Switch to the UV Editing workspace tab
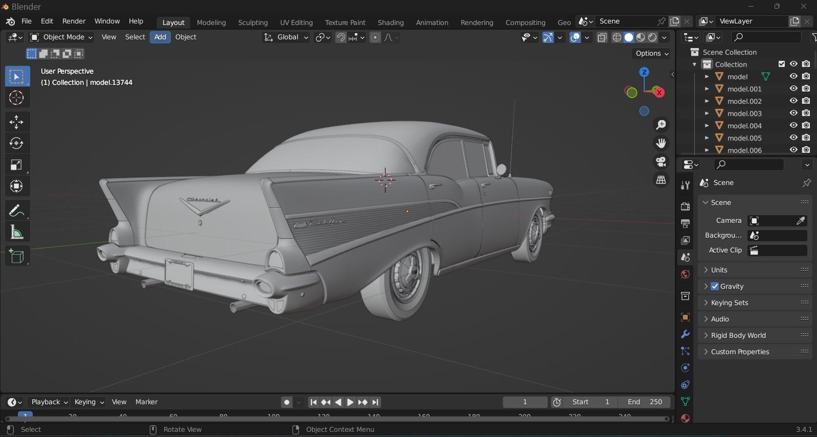 296,22
